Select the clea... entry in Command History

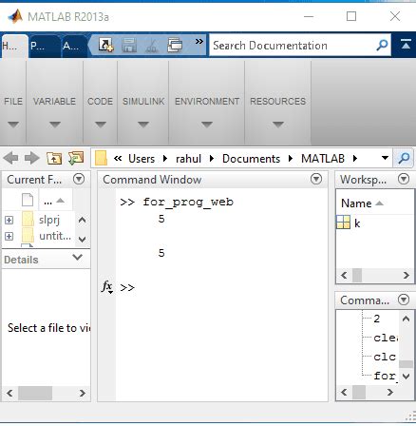pos(385,338)
